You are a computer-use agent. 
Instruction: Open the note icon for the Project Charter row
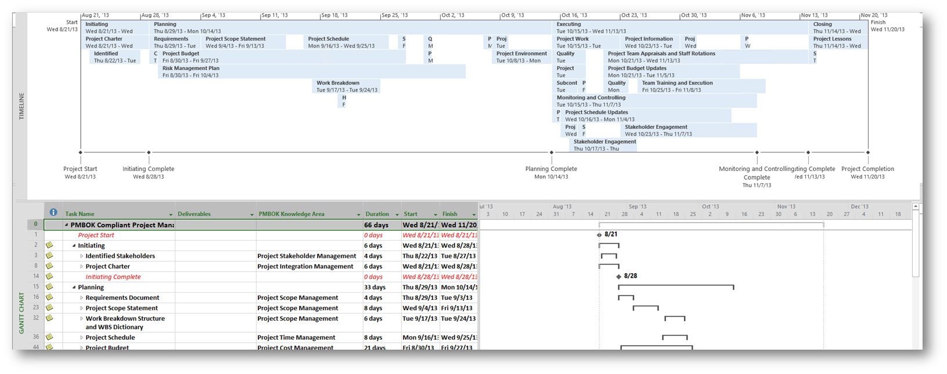pos(49,266)
